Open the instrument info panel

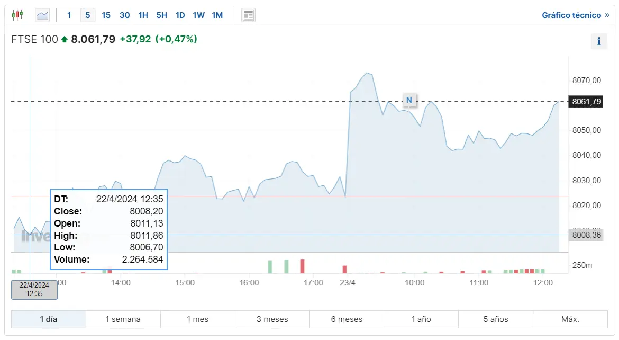tap(599, 41)
